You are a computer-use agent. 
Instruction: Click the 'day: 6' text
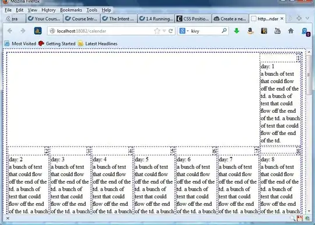click(x=183, y=159)
